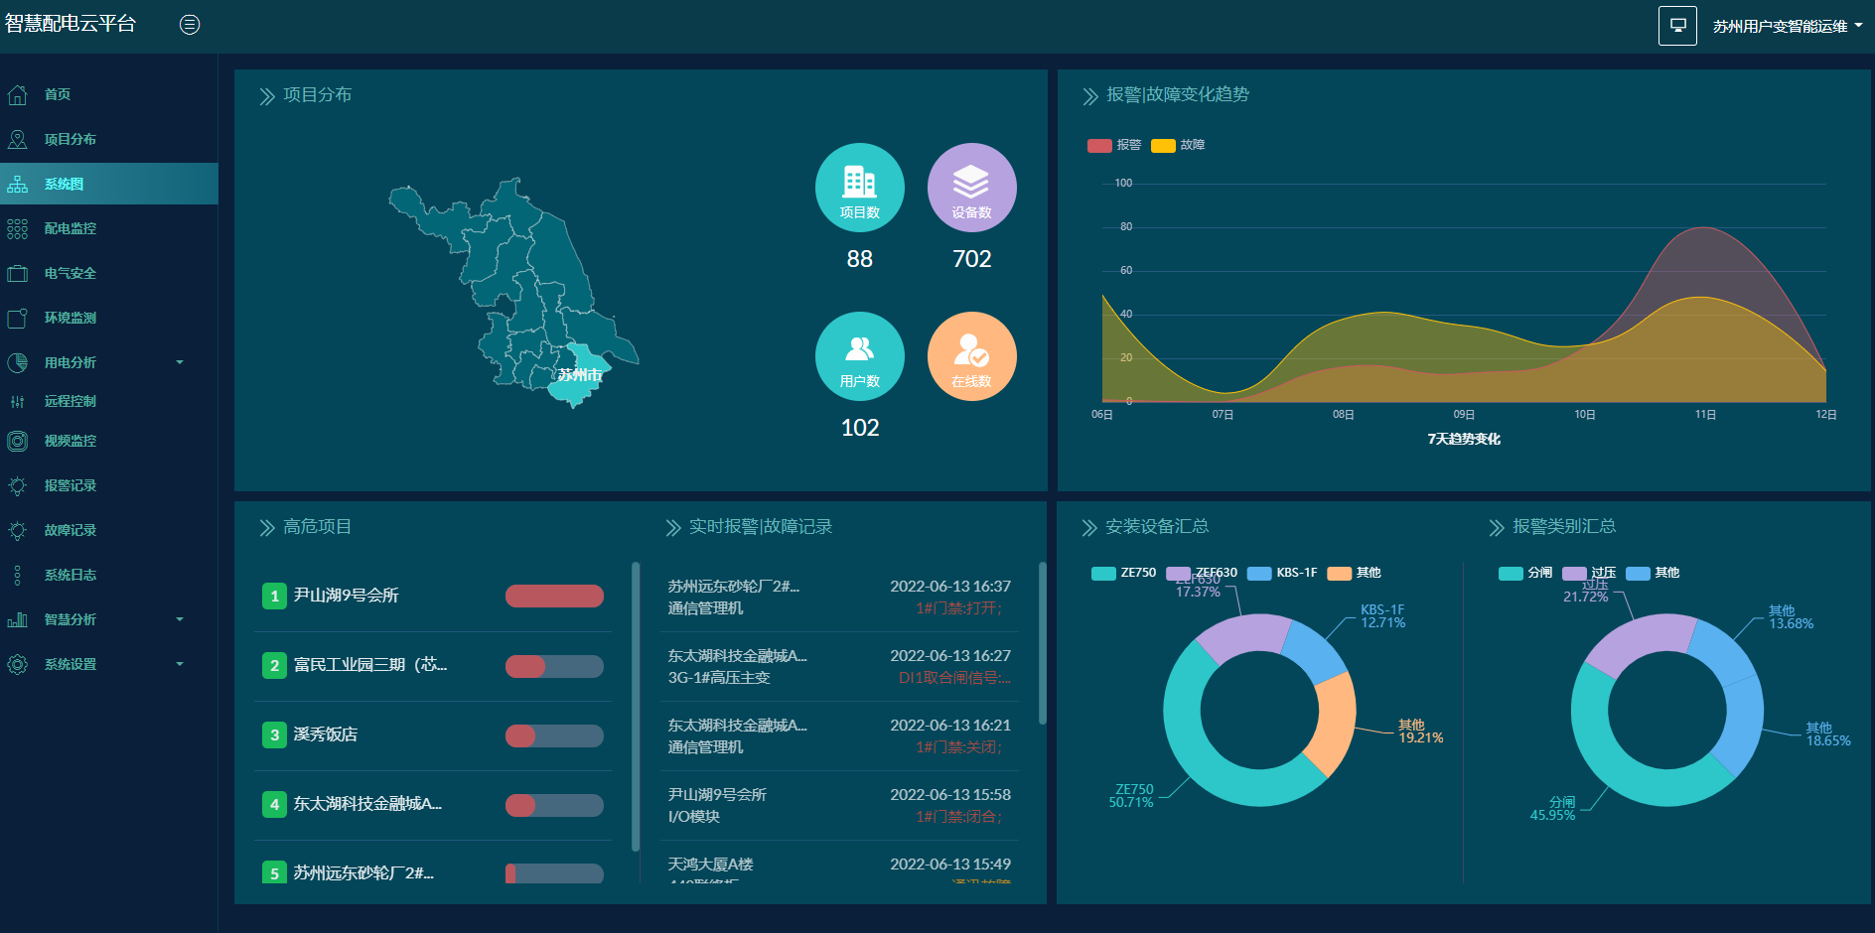This screenshot has width=1875, height=933.
Task: Click the 用户数 users icon circle
Action: [x=859, y=356]
